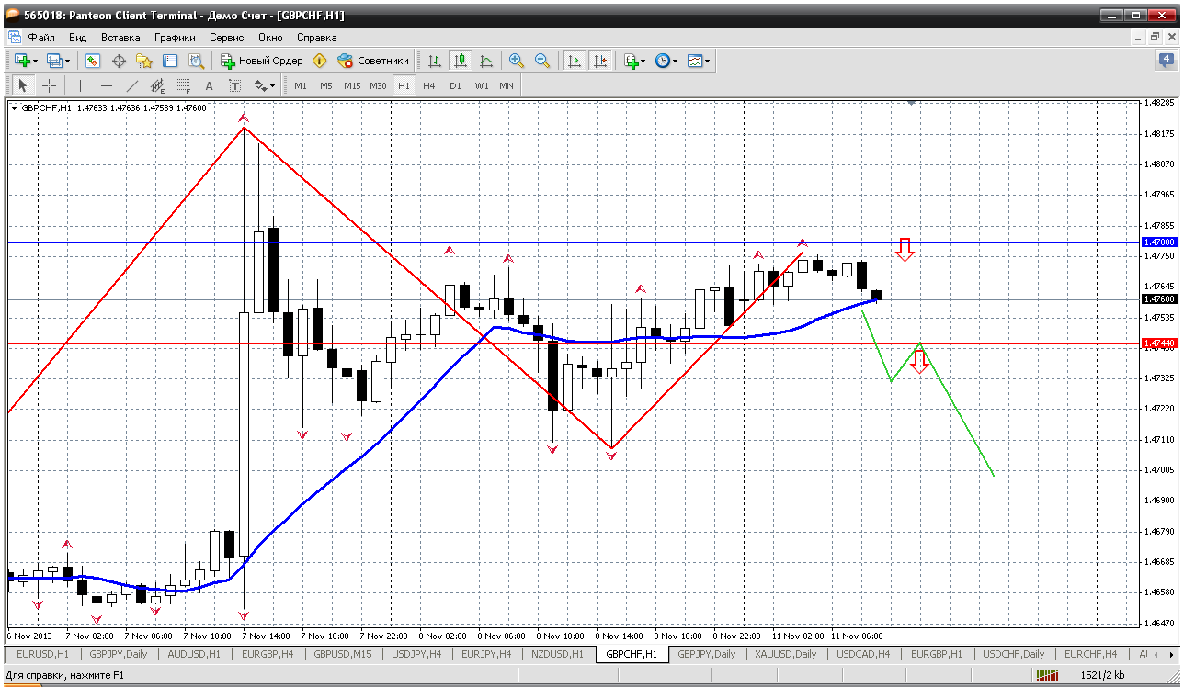Screen dimensions: 1184x687
Task: Select the arrow cursor tool
Action: 23,85
